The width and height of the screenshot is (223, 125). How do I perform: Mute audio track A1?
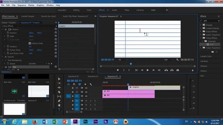tap(86, 101)
